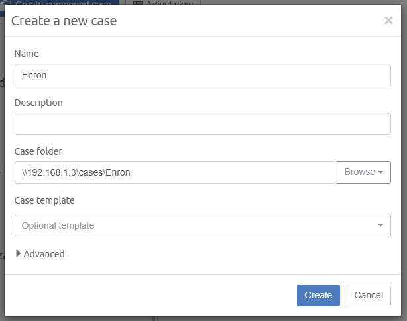Click the Create a new case title
This screenshot has height=321, width=407.
coord(64,21)
